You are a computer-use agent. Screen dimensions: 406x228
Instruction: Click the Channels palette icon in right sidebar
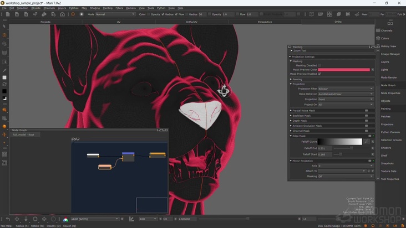(x=378, y=30)
